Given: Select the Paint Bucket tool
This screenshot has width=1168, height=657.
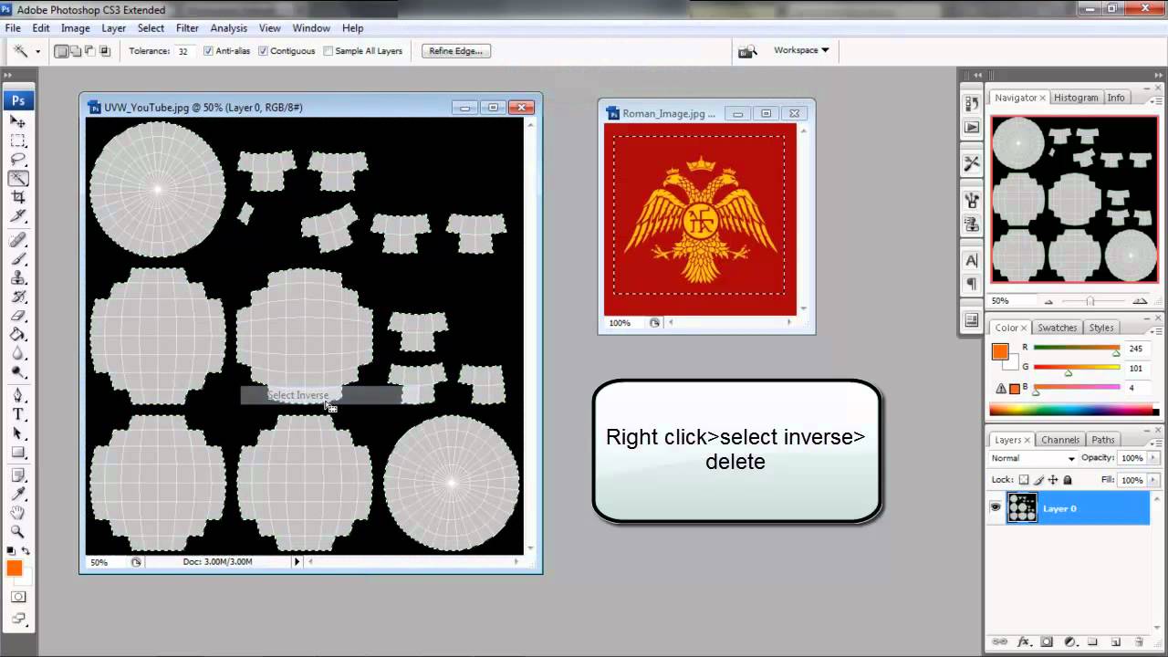Looking at the screenshot, I should [18, 335].
